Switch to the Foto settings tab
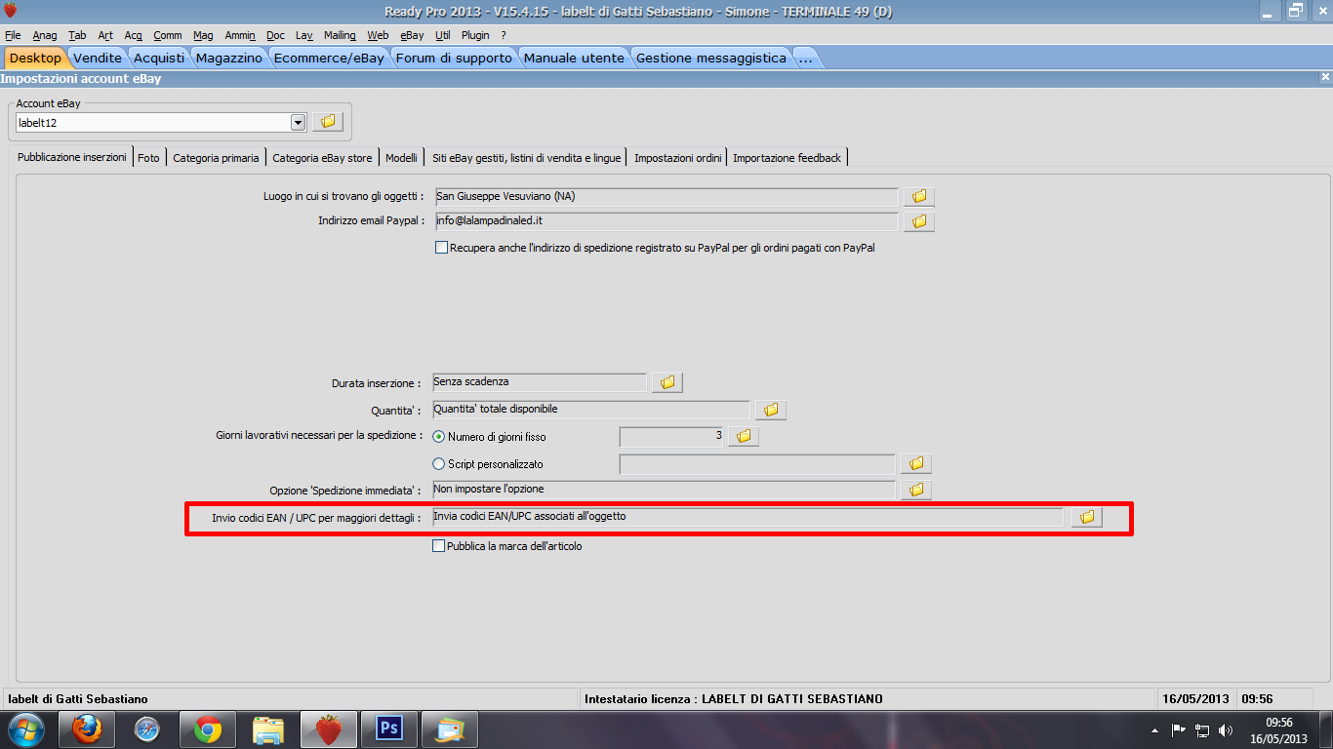 [x=148, y=157]
